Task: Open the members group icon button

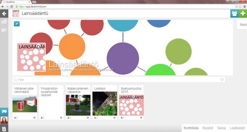Action: coord(234,13)
